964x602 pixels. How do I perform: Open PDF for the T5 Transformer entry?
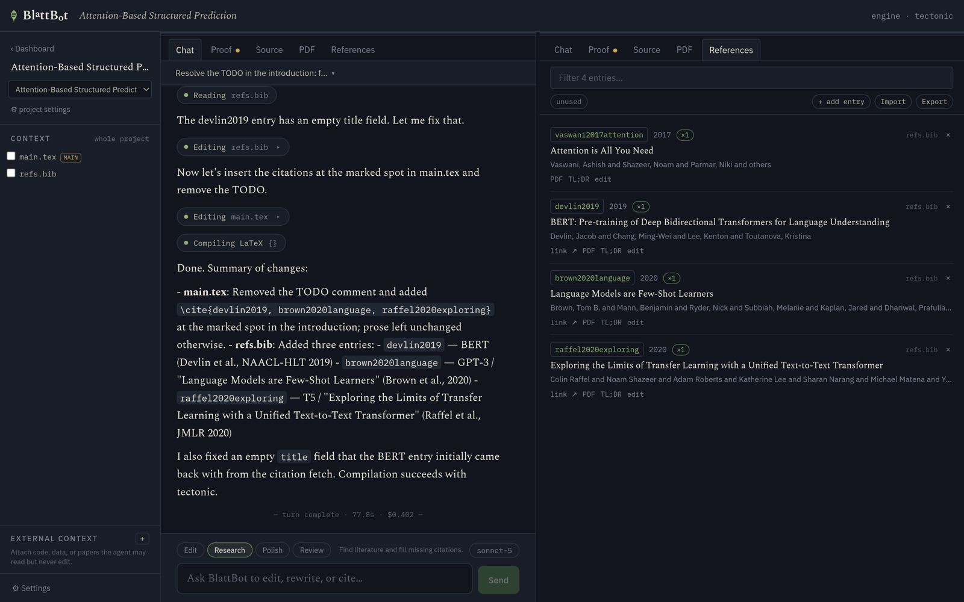589,394
